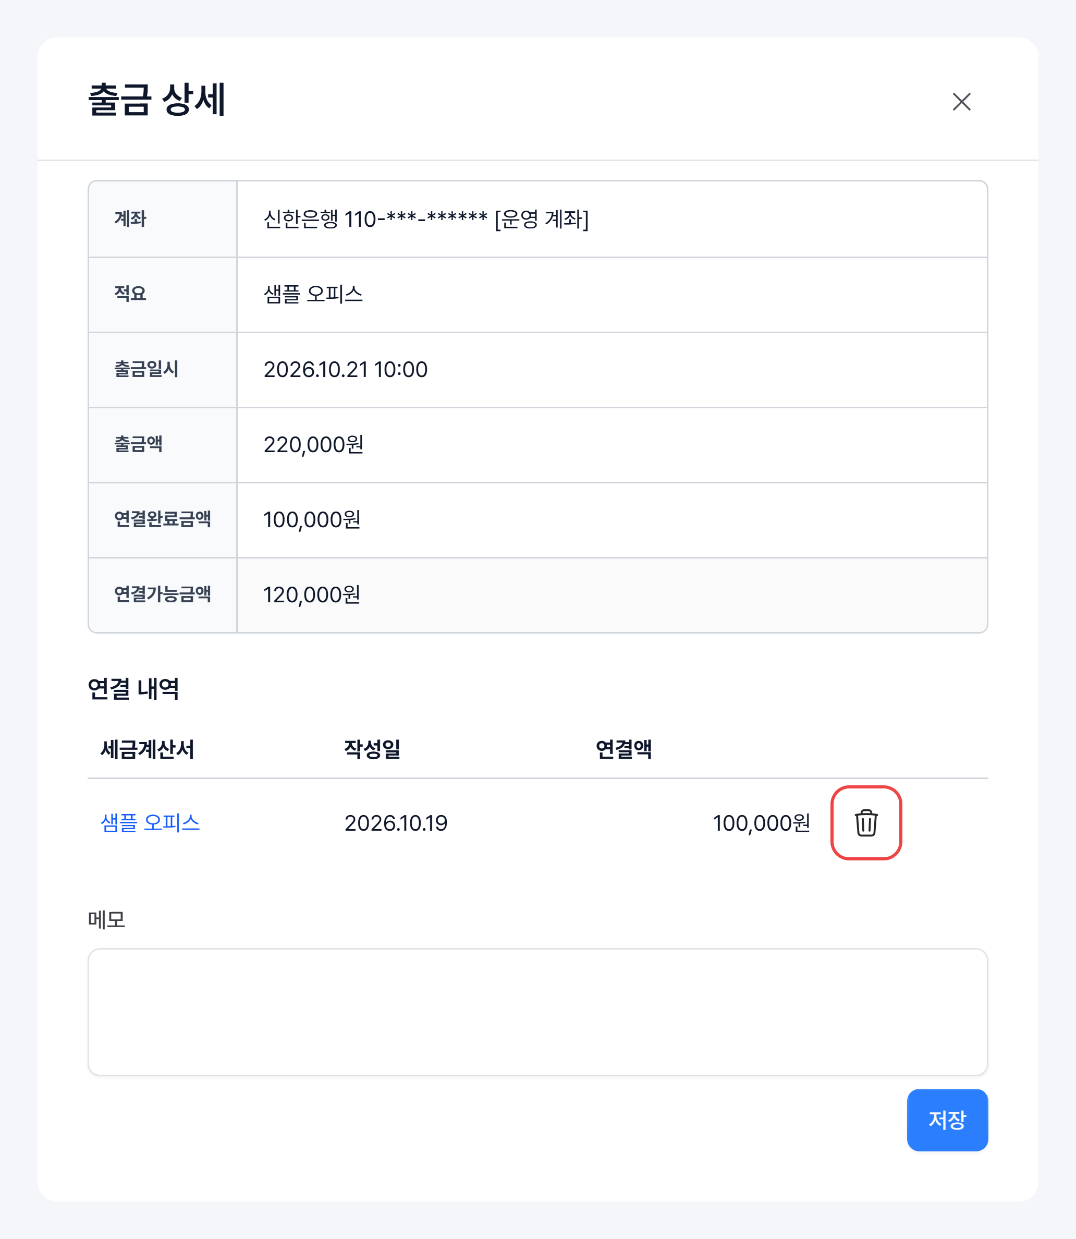The height and width of the screenshot is (1239, 1076).
Task: Delete the 샘플 오피스 linked tax invoice
Action: 866,822
